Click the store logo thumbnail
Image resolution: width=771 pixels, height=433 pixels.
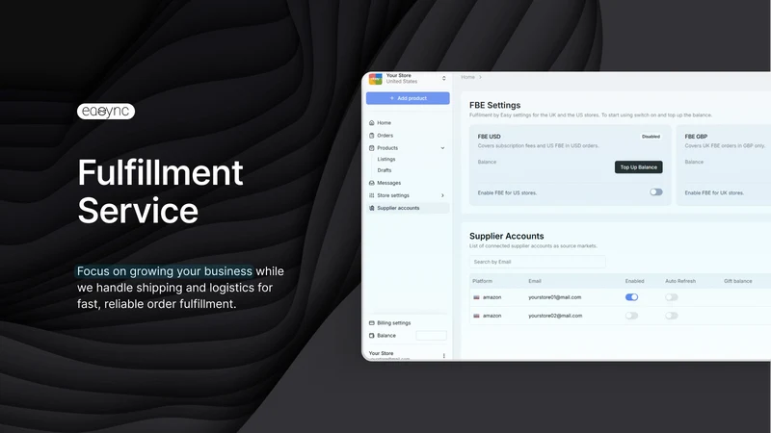[376, 79]
